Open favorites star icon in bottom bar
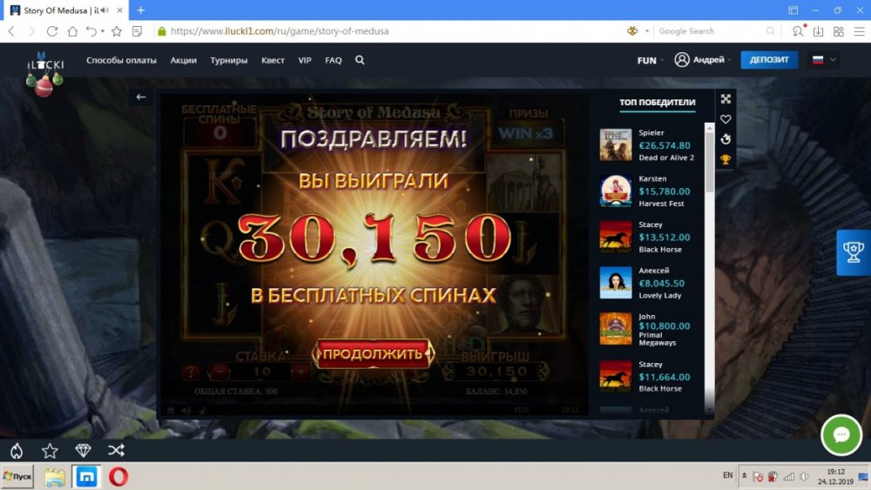 [x=50, y=451]
